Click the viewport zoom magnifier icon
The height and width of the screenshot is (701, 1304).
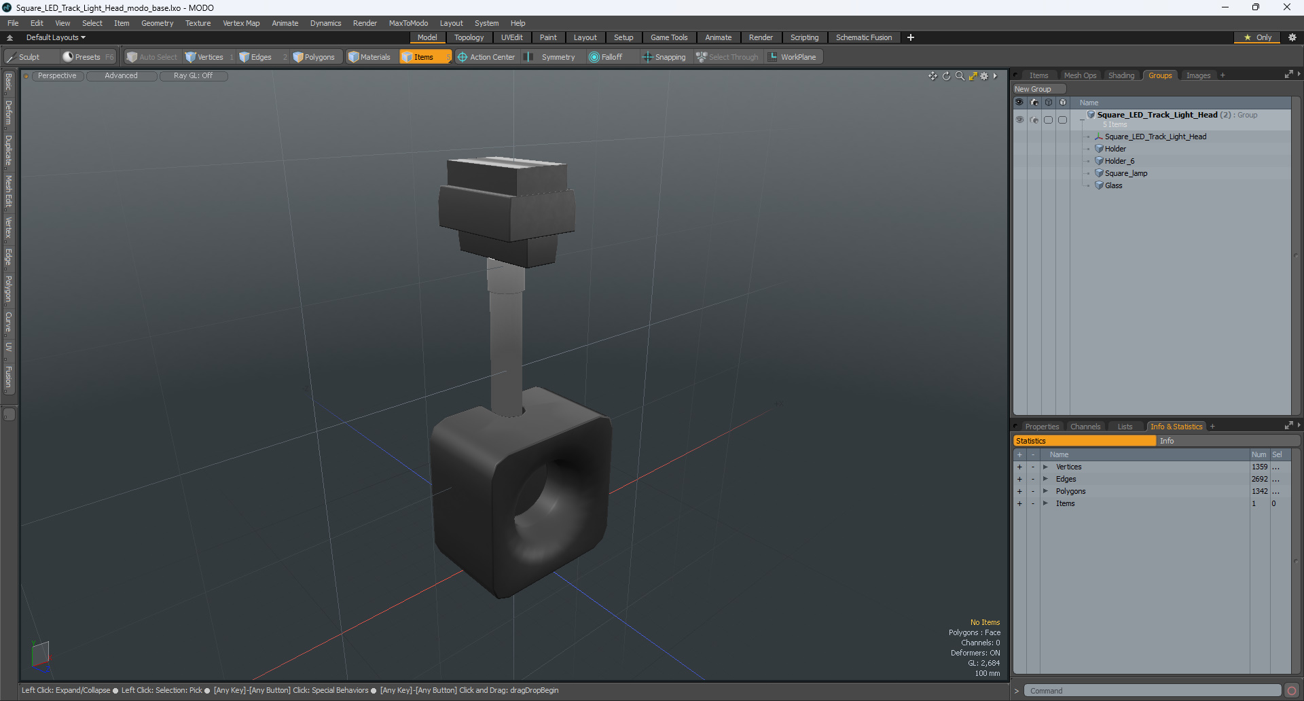click(960, 76)
